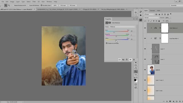Enable Resize Windows to Fit checkbox
The image size is (183, 103).
point(13,5)
